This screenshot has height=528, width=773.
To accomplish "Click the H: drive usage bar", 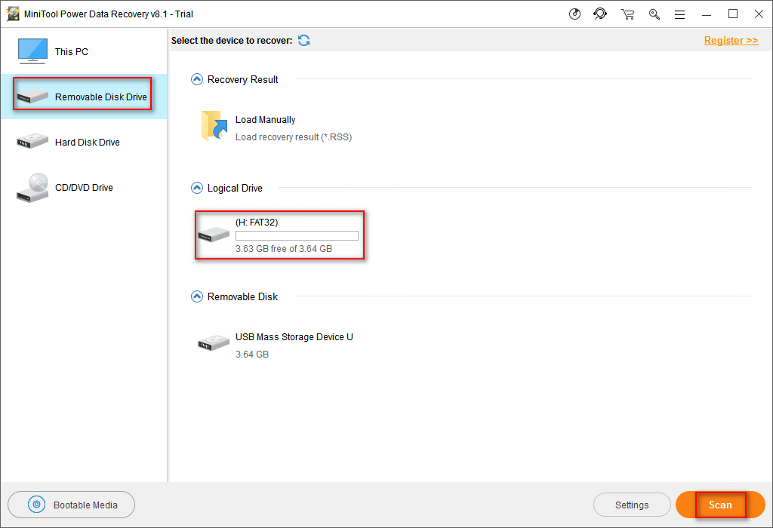I will tap(297, 236).
